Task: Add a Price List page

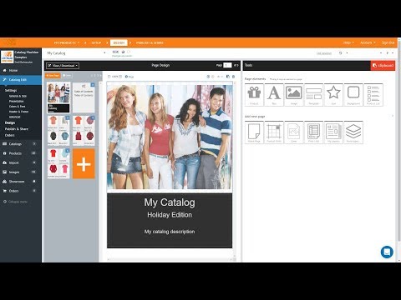Action: tap(313, 132)
